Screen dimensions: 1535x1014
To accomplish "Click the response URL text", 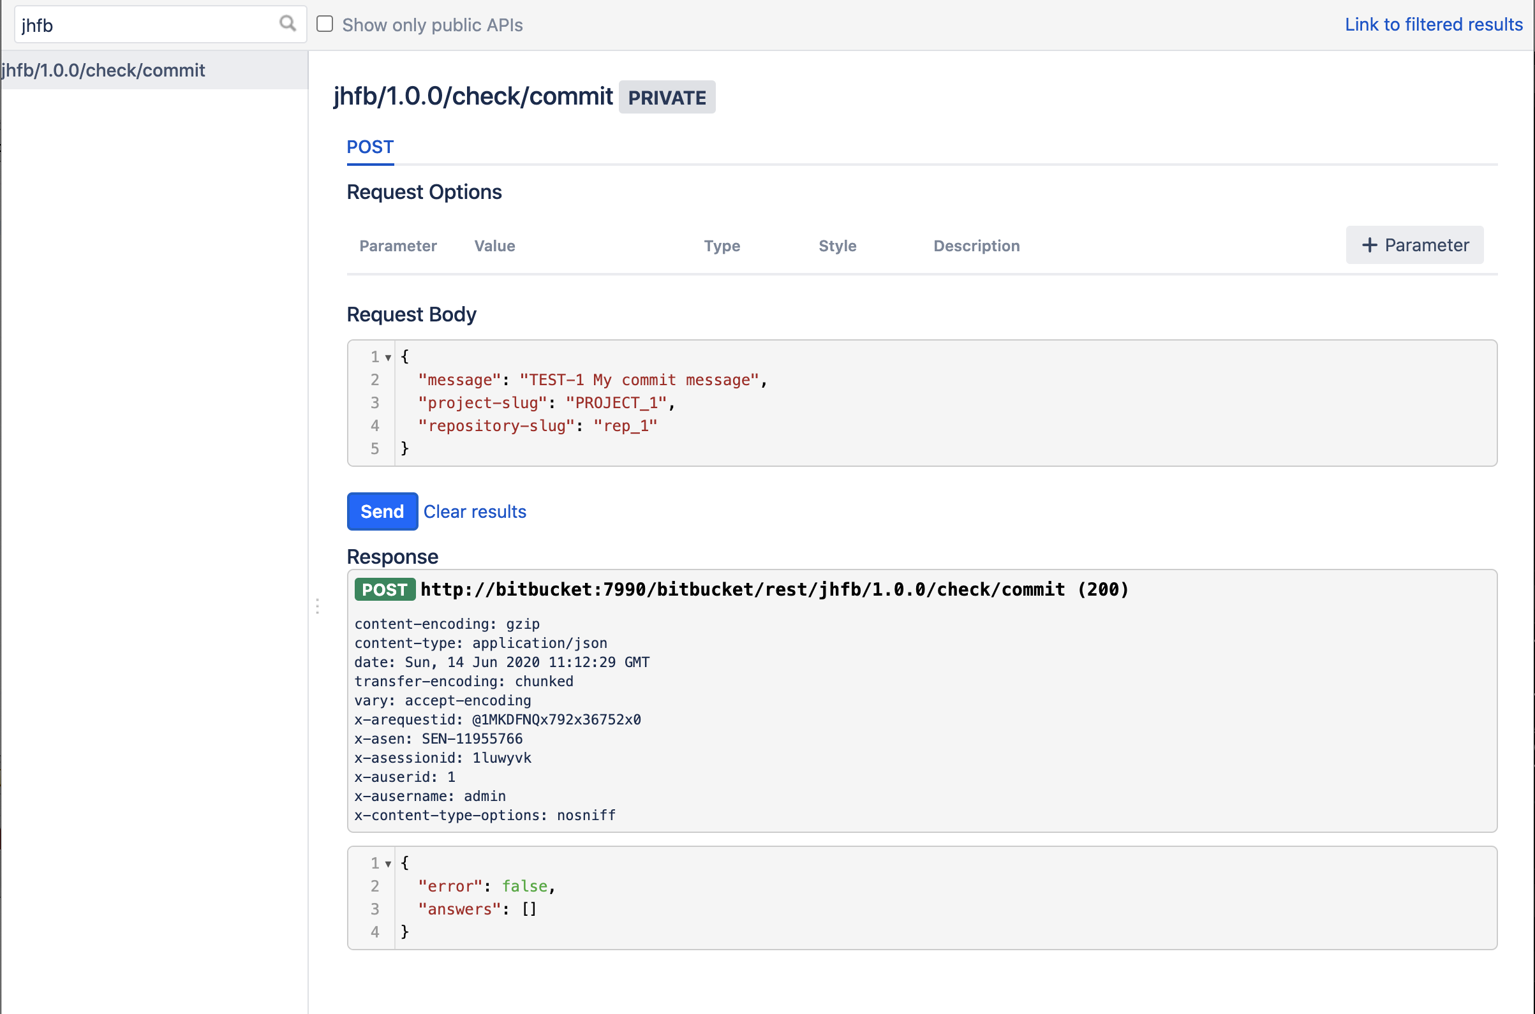I will 774,589.
